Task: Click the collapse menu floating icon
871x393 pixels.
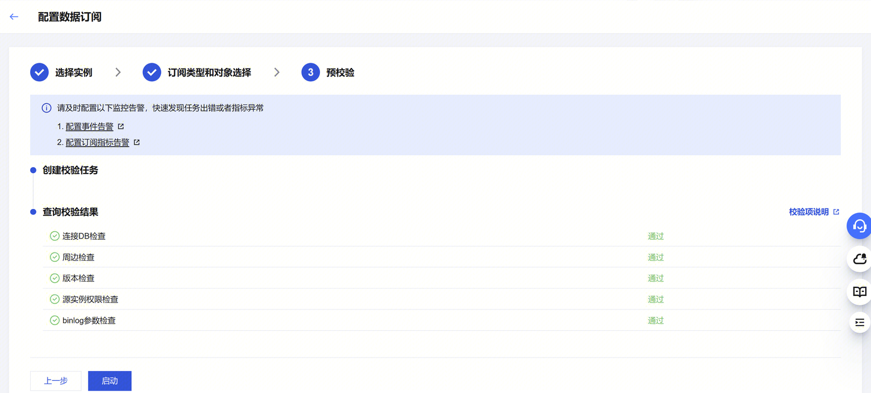Action: click(859, 322)
